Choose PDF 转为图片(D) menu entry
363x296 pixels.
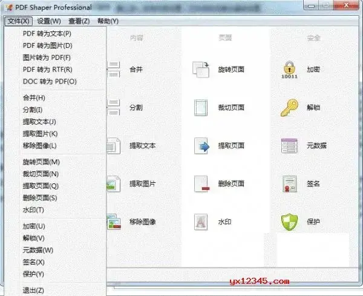tap(47, 45)
